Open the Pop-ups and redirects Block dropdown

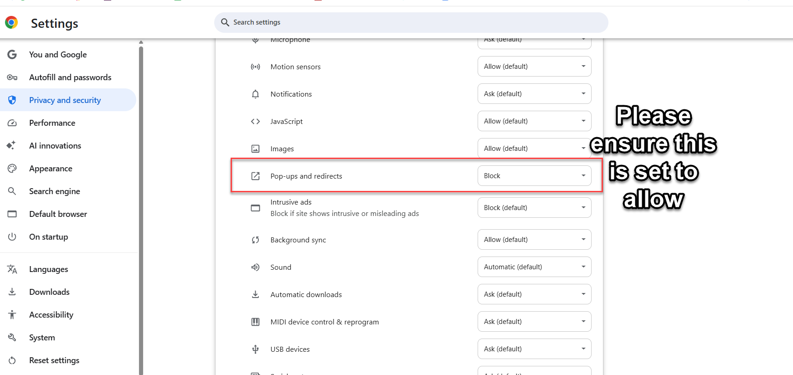(x=535, y=176)
